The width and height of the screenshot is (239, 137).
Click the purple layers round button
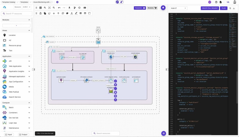pyautogui.click(x=163, y=8)
